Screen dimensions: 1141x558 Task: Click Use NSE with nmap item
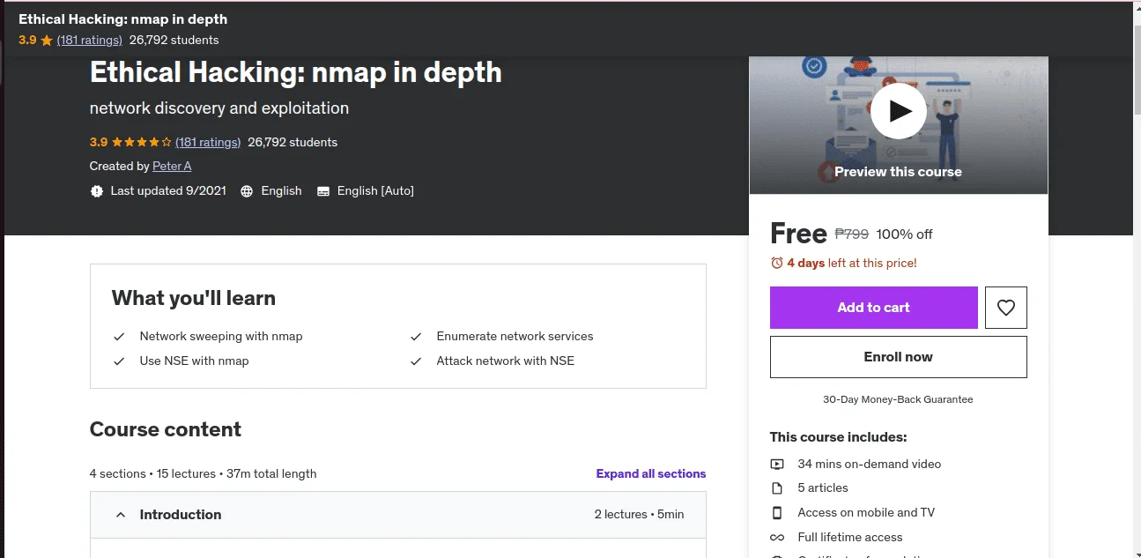point(194,361)
